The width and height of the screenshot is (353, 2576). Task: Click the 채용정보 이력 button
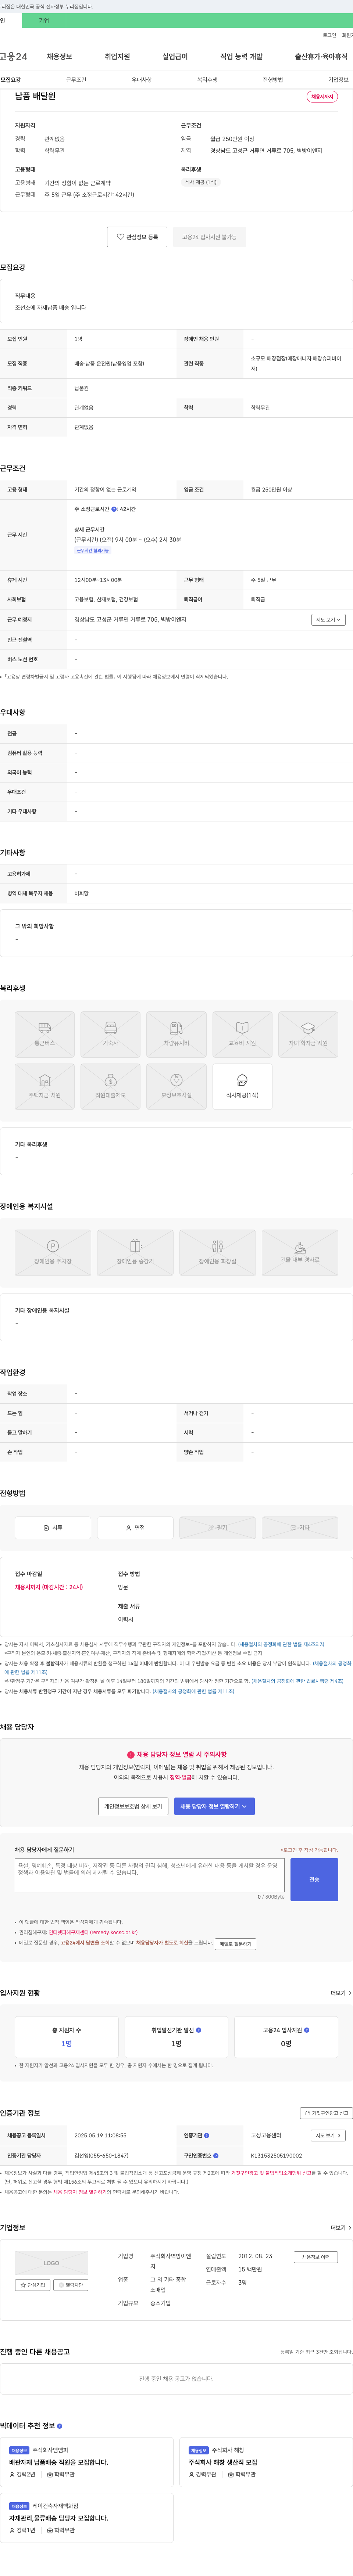coord(316,2257)
